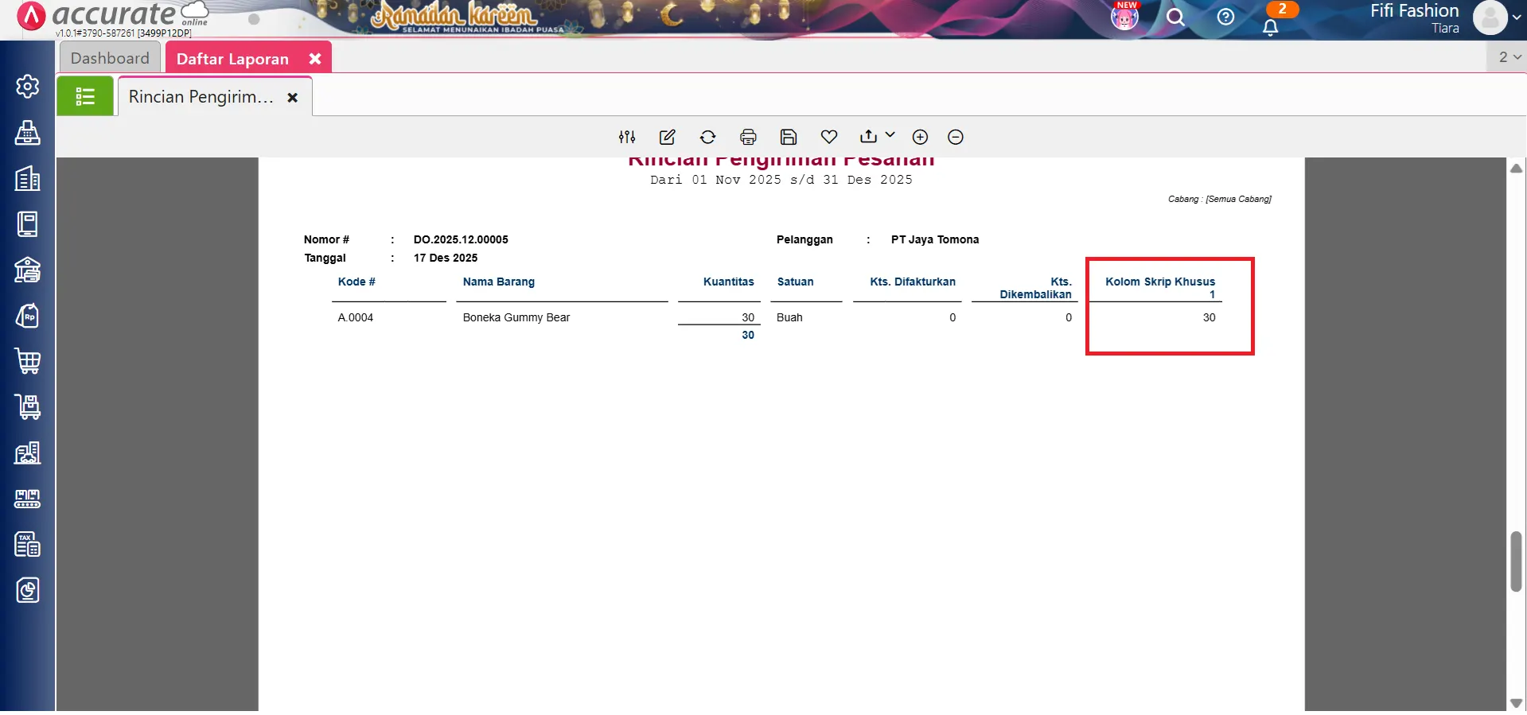
Task: Zoom out with the minus circle icon
Action: click(956, 137)
